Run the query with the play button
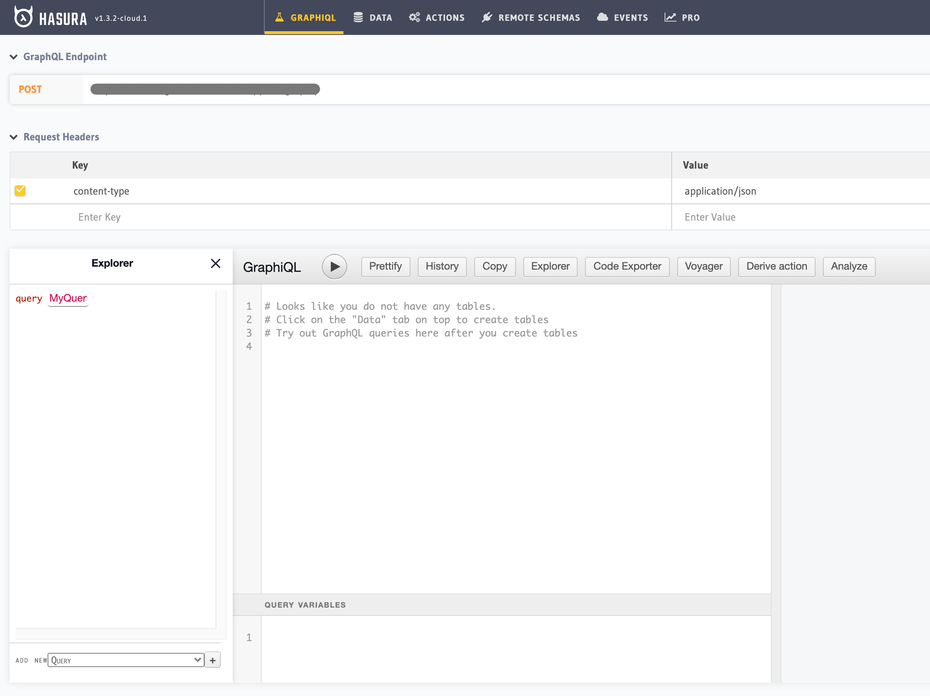The height and width of the screenshot is (696, 930). click(x=334, y=266)
